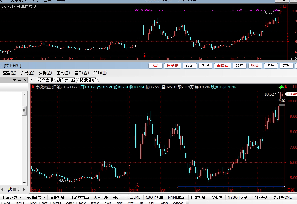
Task: Expand the 深圳证券 dropdown
Action: [44, 197]
